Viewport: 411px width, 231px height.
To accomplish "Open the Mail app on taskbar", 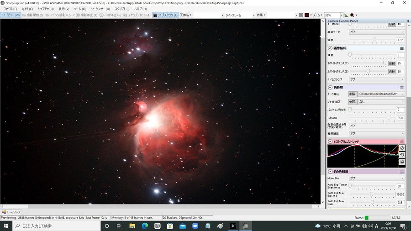I will coord(182,226).
